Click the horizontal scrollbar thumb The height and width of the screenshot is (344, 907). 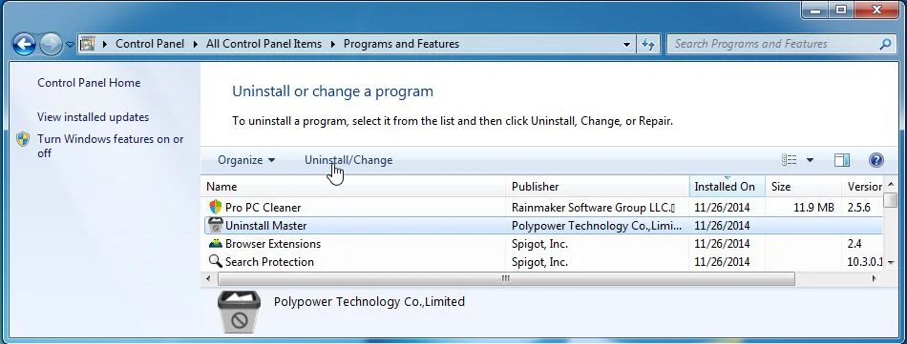[506, 279]
